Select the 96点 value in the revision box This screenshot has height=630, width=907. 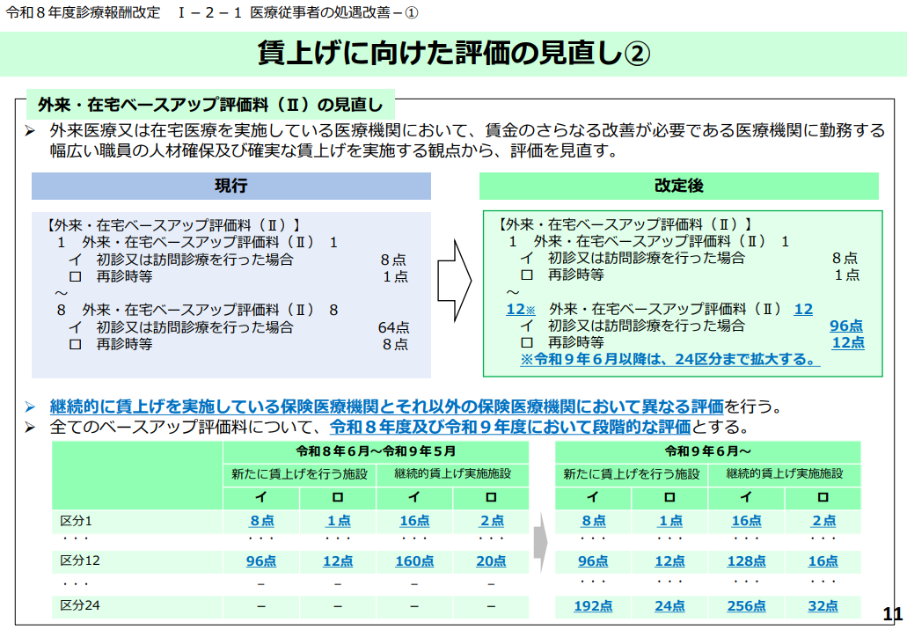845,325
